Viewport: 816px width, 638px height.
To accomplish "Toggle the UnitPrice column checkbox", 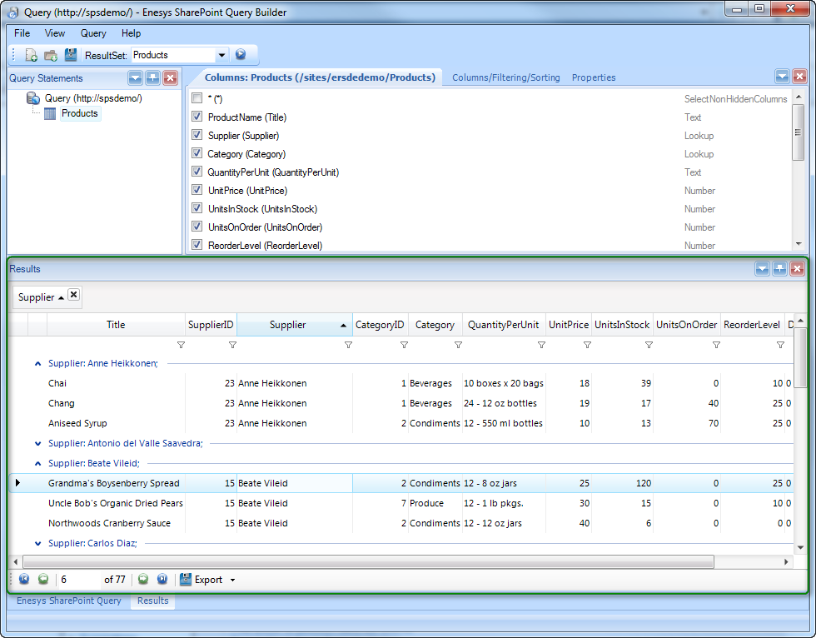I will [197, 191].
